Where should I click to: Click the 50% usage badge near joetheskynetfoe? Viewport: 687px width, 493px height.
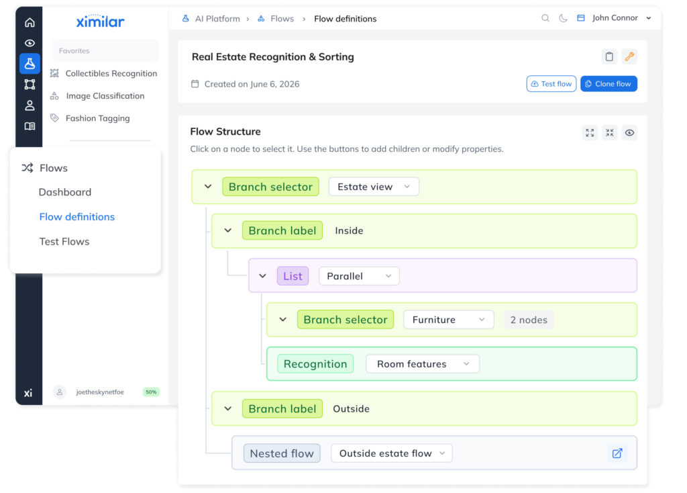pyautogui.click(x=150, y=392)
